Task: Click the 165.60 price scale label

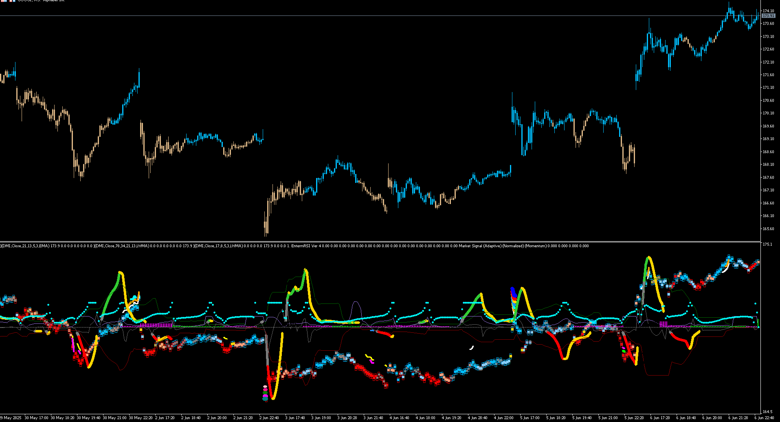Action: point(768,229)
